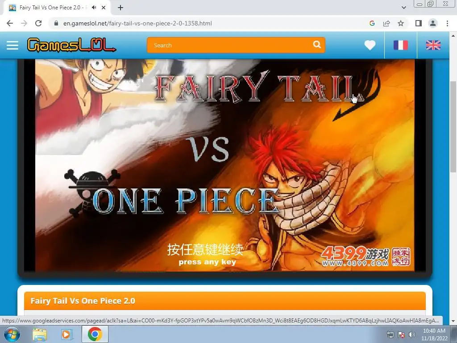Click the search magnifier icon

pos(317,45)
